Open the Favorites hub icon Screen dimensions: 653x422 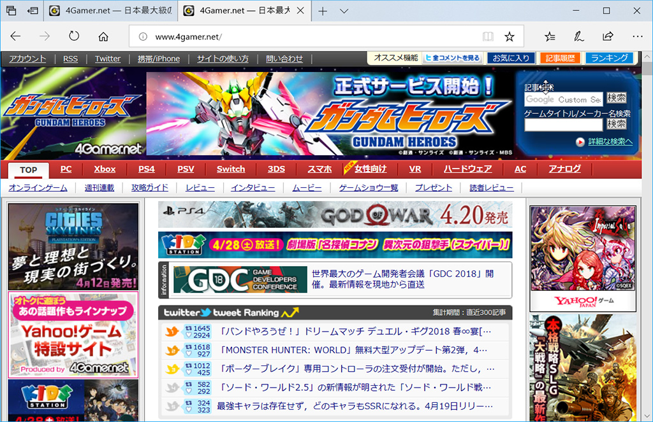pos(550,36)
